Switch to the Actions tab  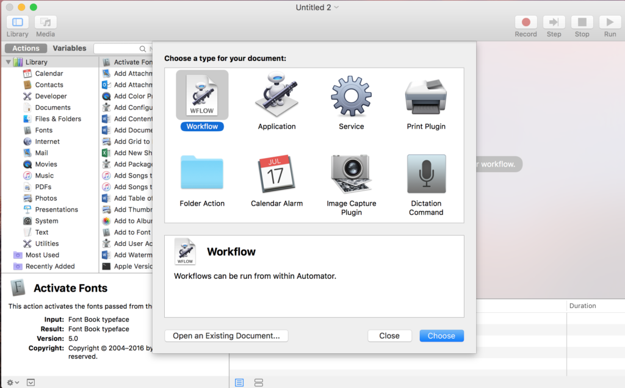(25, 48)
